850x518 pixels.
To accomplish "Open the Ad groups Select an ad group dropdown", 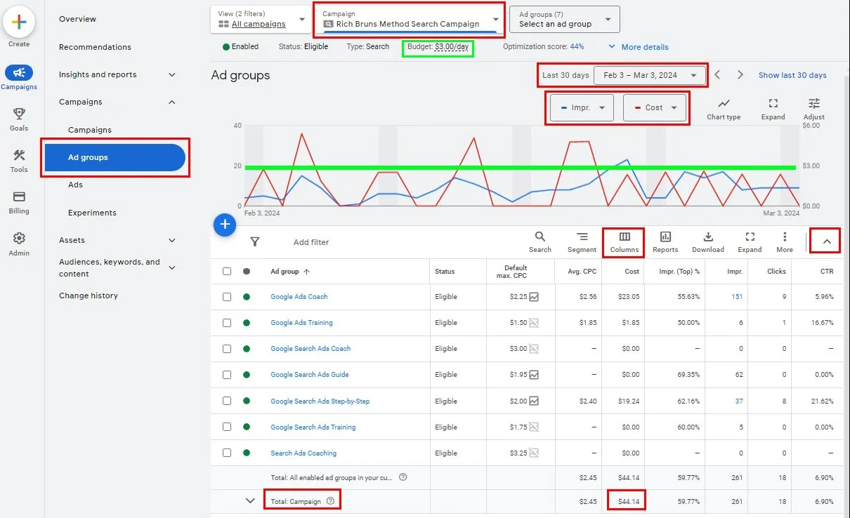I will click(x=565, y=19).
